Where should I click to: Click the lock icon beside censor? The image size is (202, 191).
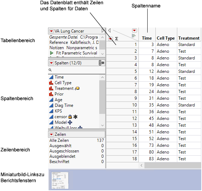(70, 116)
